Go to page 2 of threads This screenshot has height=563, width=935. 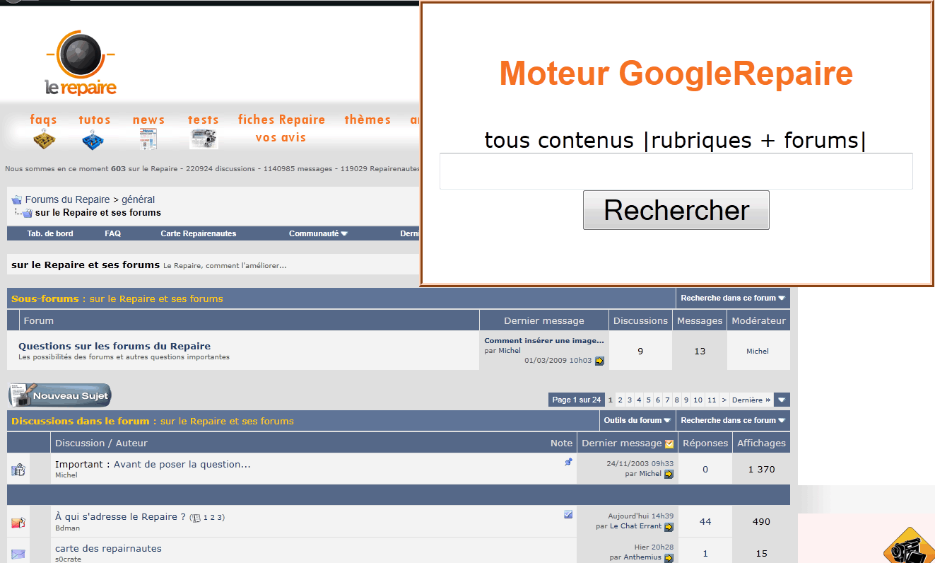[x=620, y=400]
